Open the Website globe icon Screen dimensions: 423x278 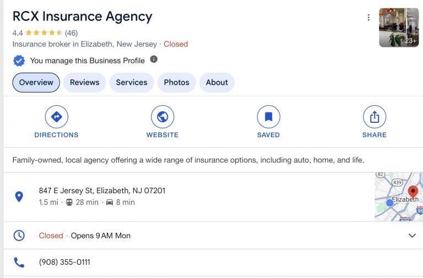(x=162, y=117)
